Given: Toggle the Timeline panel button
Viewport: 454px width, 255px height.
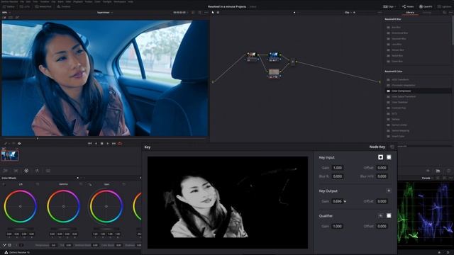Looking at the screenshot, I should [x=63, y=6].
